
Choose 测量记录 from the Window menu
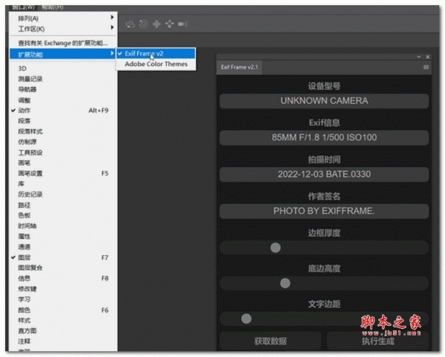tap(63, 79)
